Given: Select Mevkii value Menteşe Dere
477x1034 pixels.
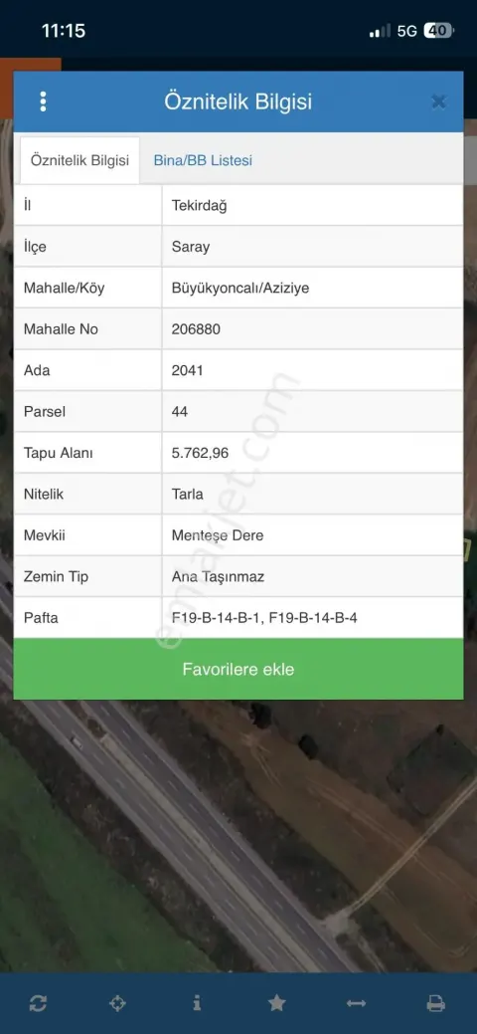Looking at the screenshot, I should tap(312, 535).
